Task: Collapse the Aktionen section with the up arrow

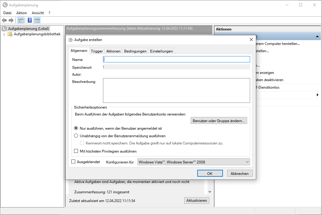Action: pos(317,36)
